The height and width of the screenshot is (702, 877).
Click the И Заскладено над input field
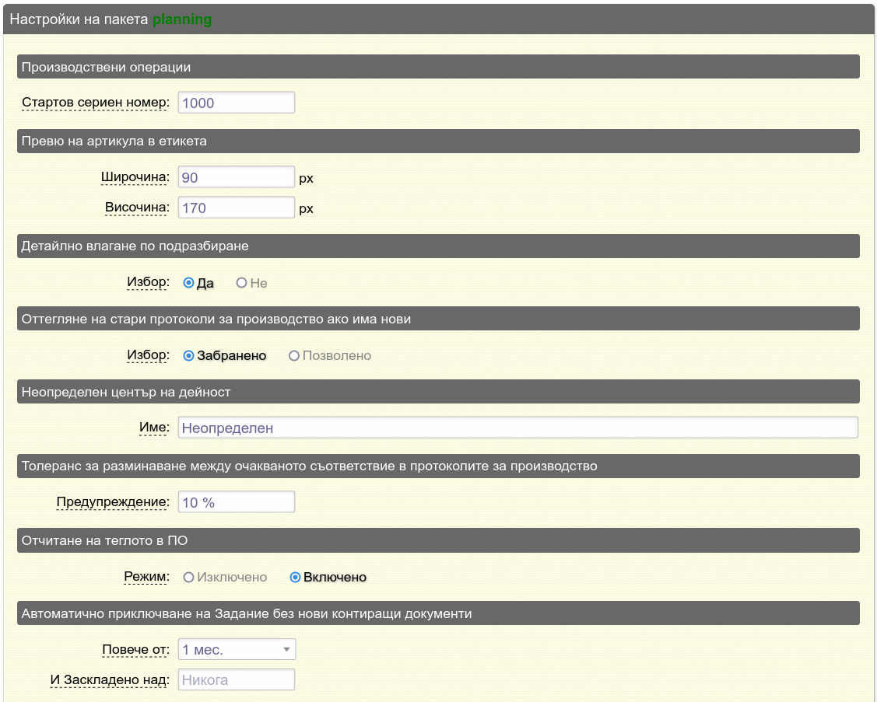tap(237, 679)
